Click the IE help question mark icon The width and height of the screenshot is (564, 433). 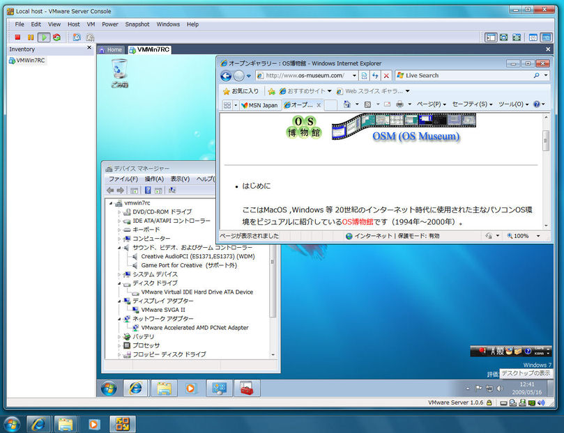(537, 104)
